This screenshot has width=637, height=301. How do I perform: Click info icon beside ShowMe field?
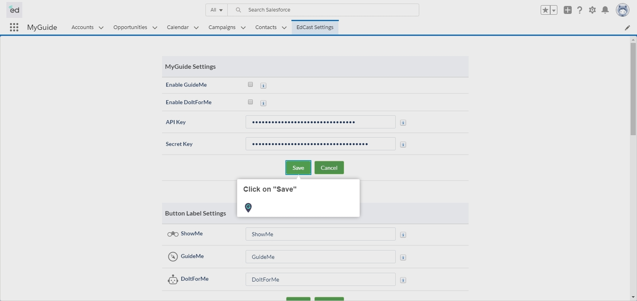403,235
